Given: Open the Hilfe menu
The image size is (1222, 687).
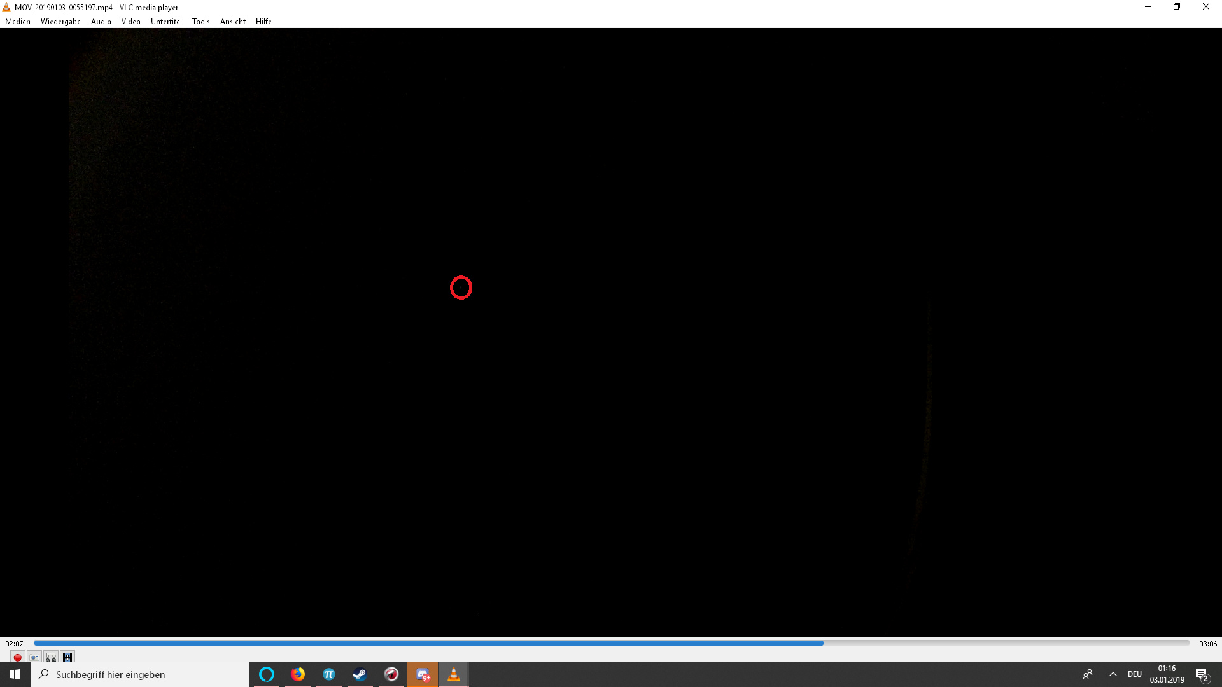Looking at the screenshot, I should point(263,22).
